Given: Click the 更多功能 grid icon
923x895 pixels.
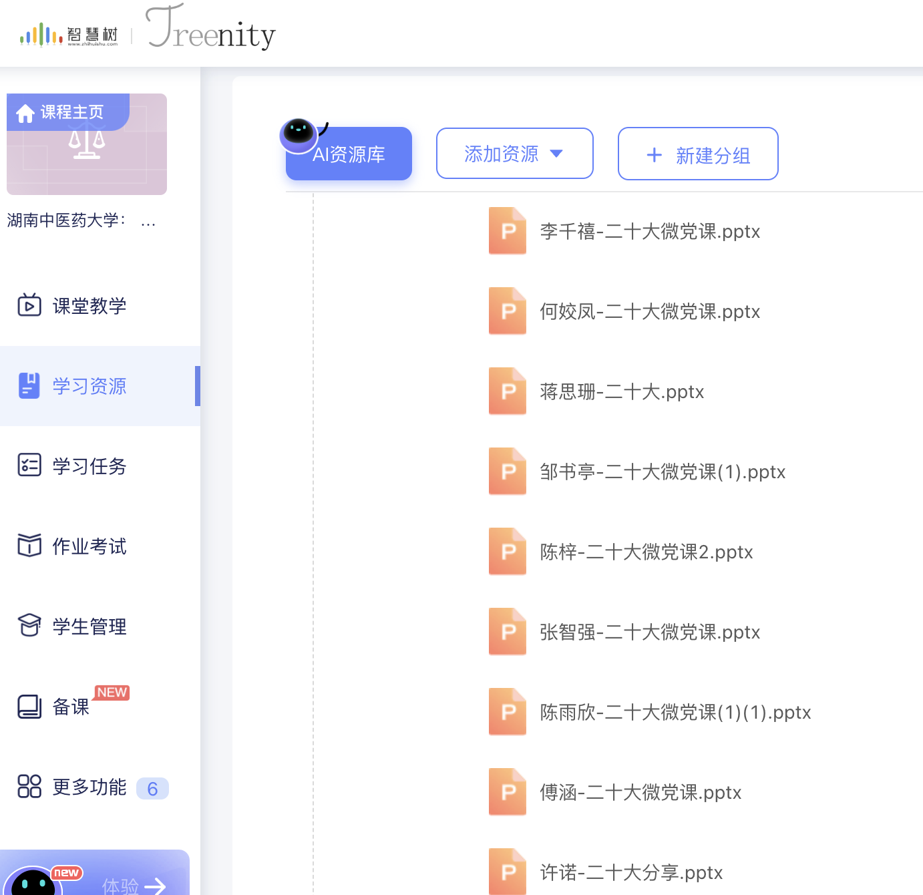Looking at the screenshot, I should point(29,787).
